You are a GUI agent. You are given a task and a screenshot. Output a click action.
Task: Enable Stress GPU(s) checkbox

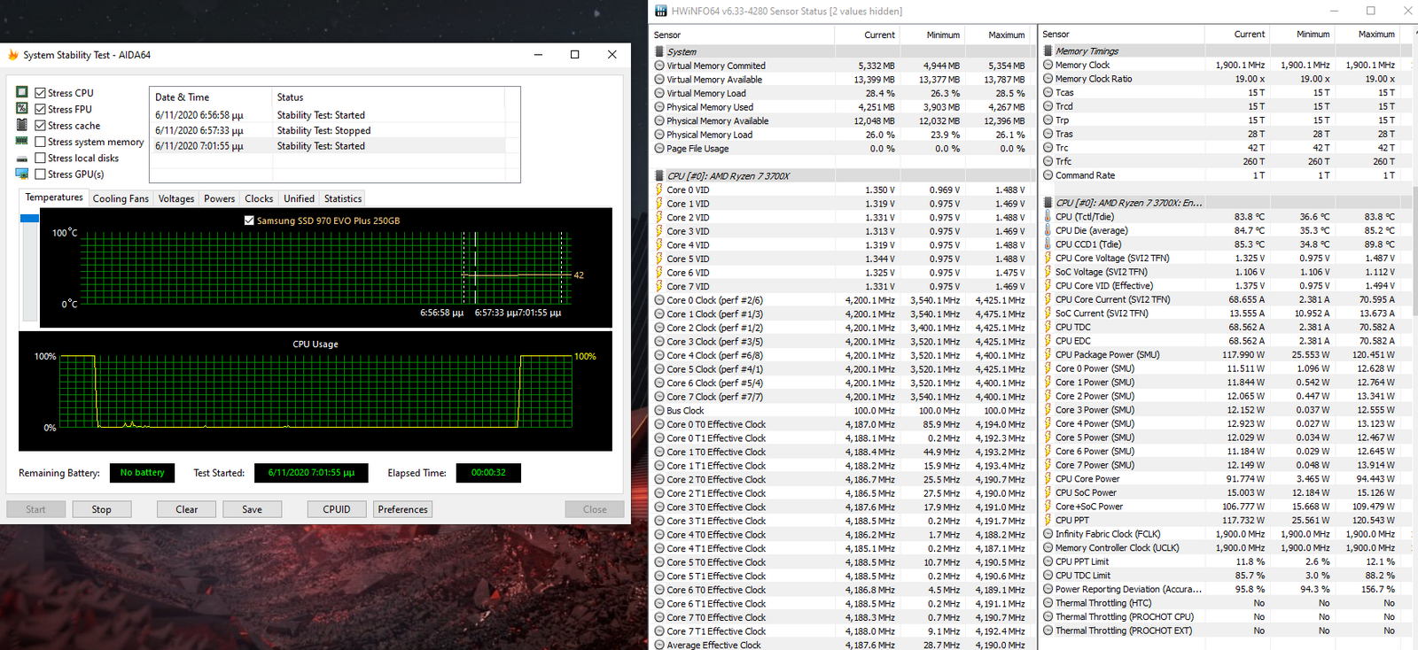pyautogui.click(x=40, y=174)
